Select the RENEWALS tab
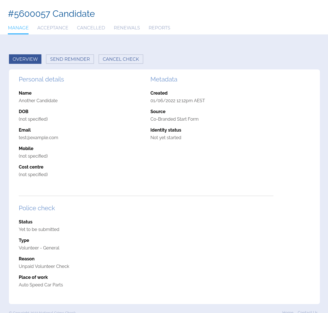The width and height of the screenshot is (328, 313). tap(127, 28)
